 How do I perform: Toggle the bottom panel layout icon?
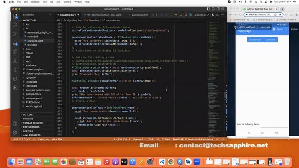[213, 9]
